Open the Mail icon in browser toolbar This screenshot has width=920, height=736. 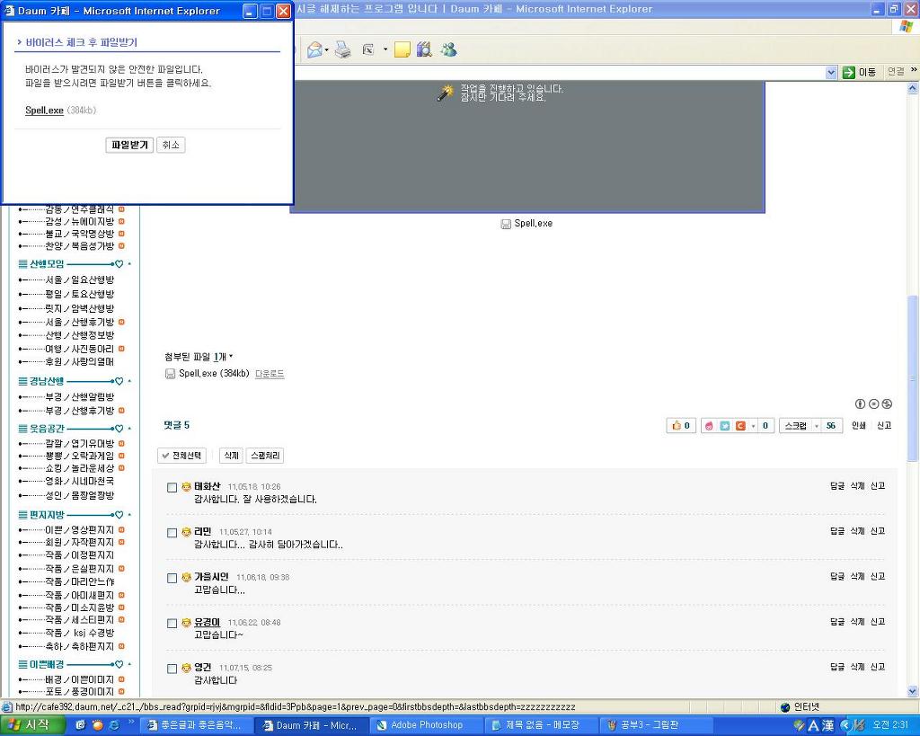pos(314,50)
